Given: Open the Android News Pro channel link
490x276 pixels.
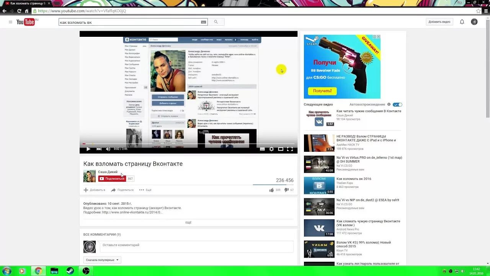Looking at the screenshot, I should pos(348,229).
